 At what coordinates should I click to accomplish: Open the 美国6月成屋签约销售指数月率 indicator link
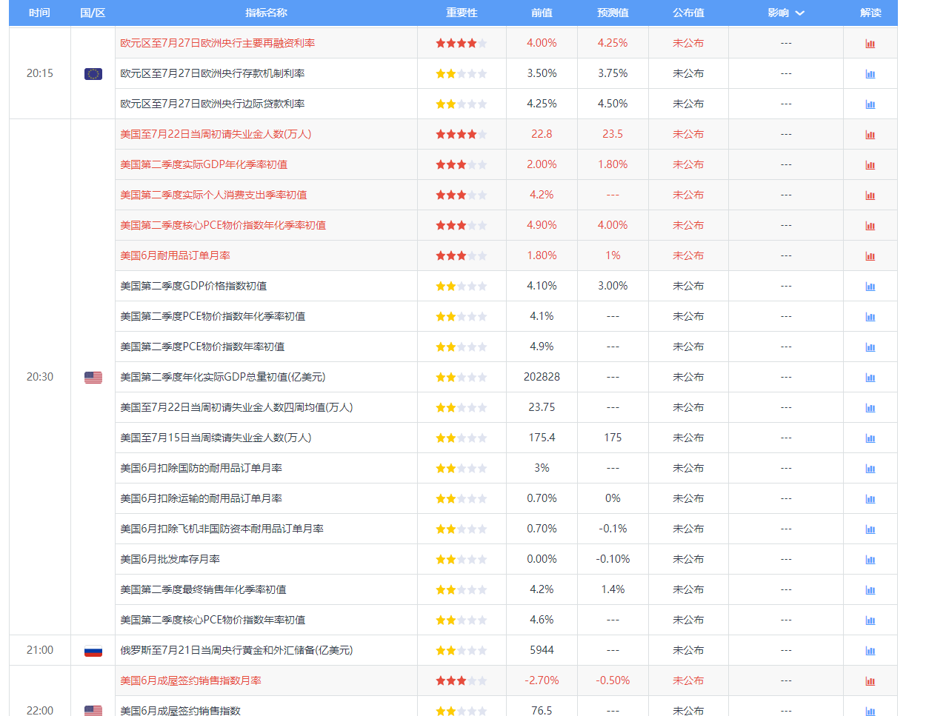pyautogui.click(x=191, y=680)
